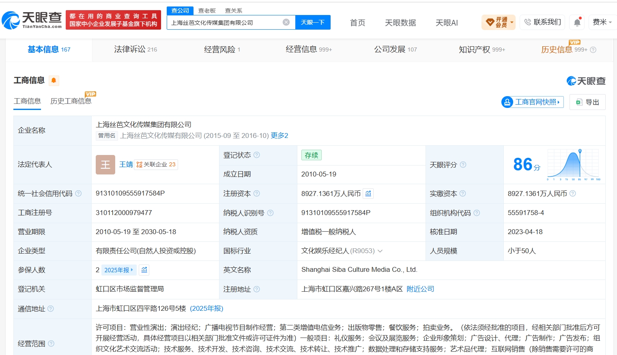Click the 导出 export button
The height and width of the screenshot is (355, 617).
pyautogui.click(x=587, y=102)
